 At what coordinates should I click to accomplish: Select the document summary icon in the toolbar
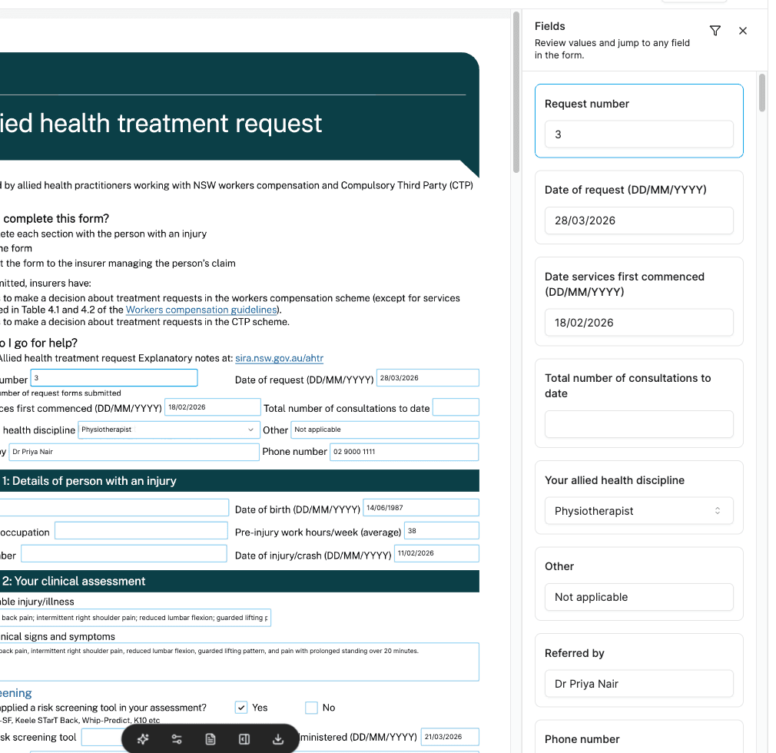coord(211,739)
